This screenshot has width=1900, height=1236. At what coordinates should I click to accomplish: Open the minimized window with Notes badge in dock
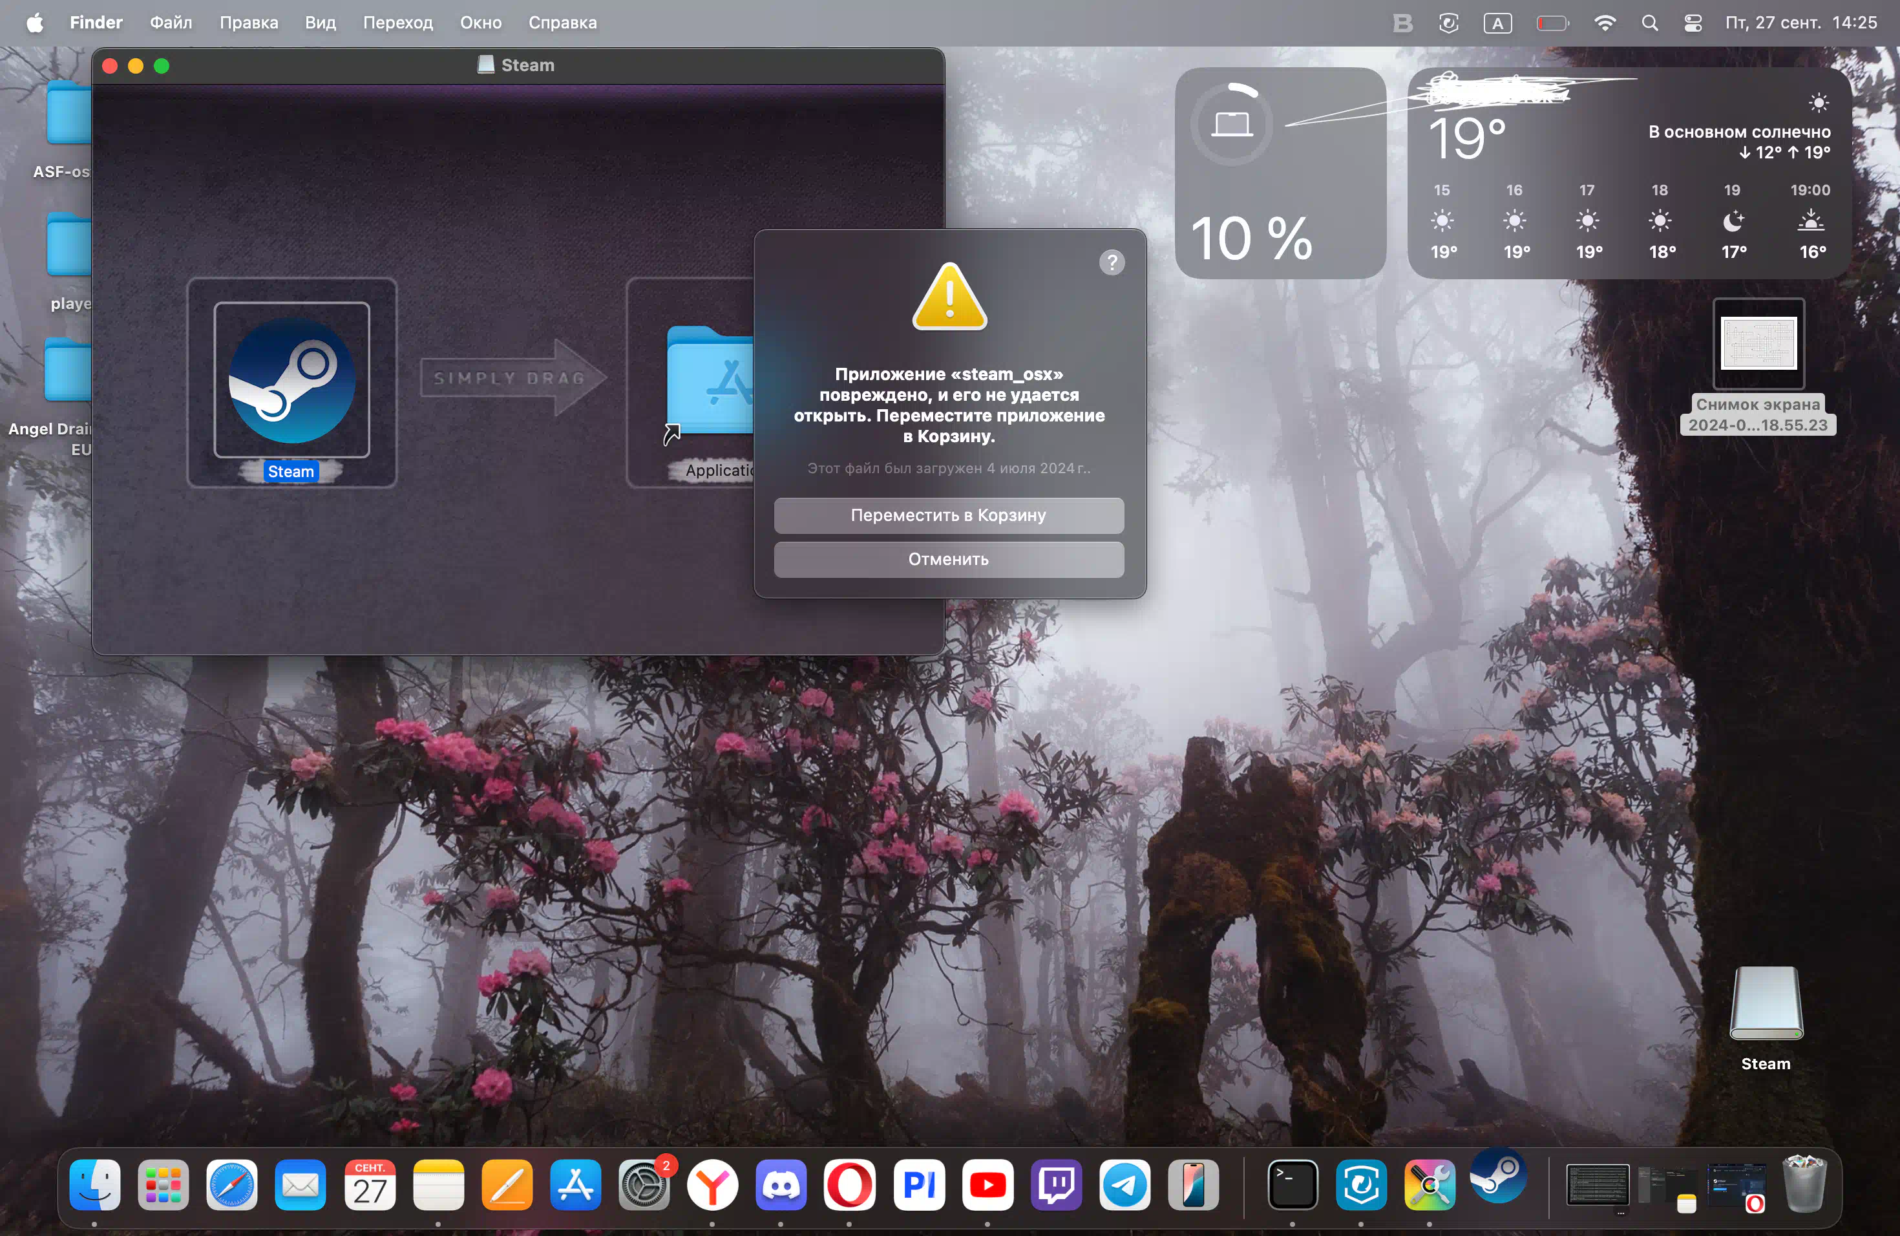(x=1669, y=1188)
